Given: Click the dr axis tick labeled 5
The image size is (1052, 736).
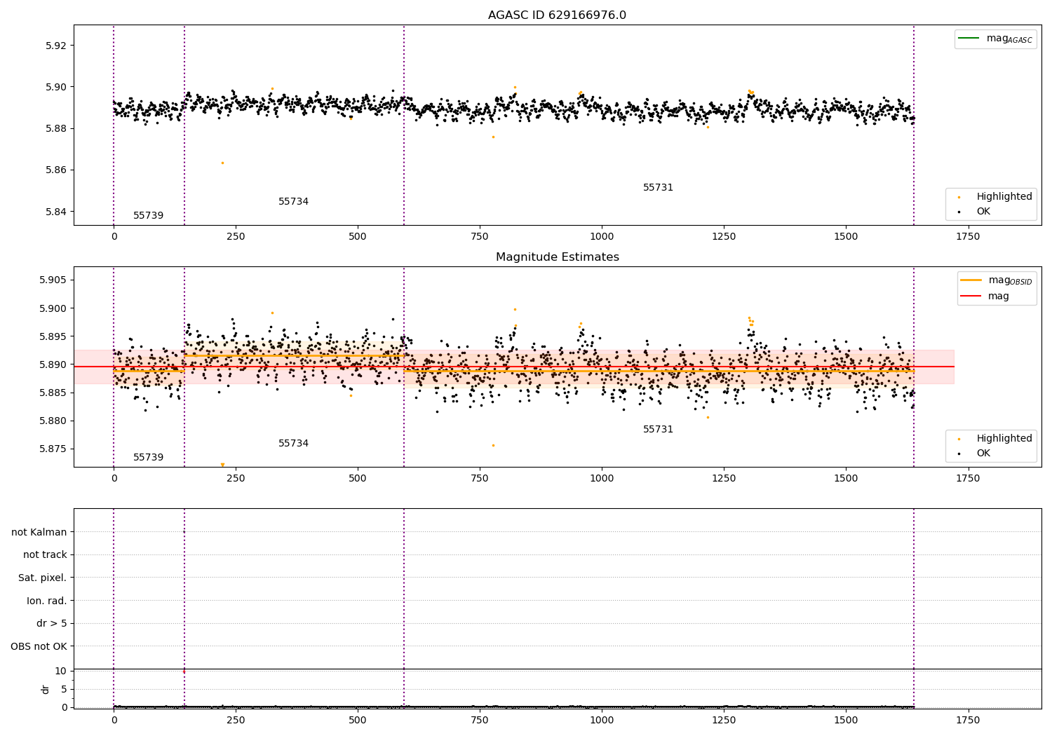Looking at the screenshot, I should [x=64, y=689].
